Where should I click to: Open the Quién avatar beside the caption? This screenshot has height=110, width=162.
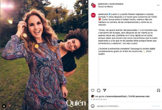[93, 15]
